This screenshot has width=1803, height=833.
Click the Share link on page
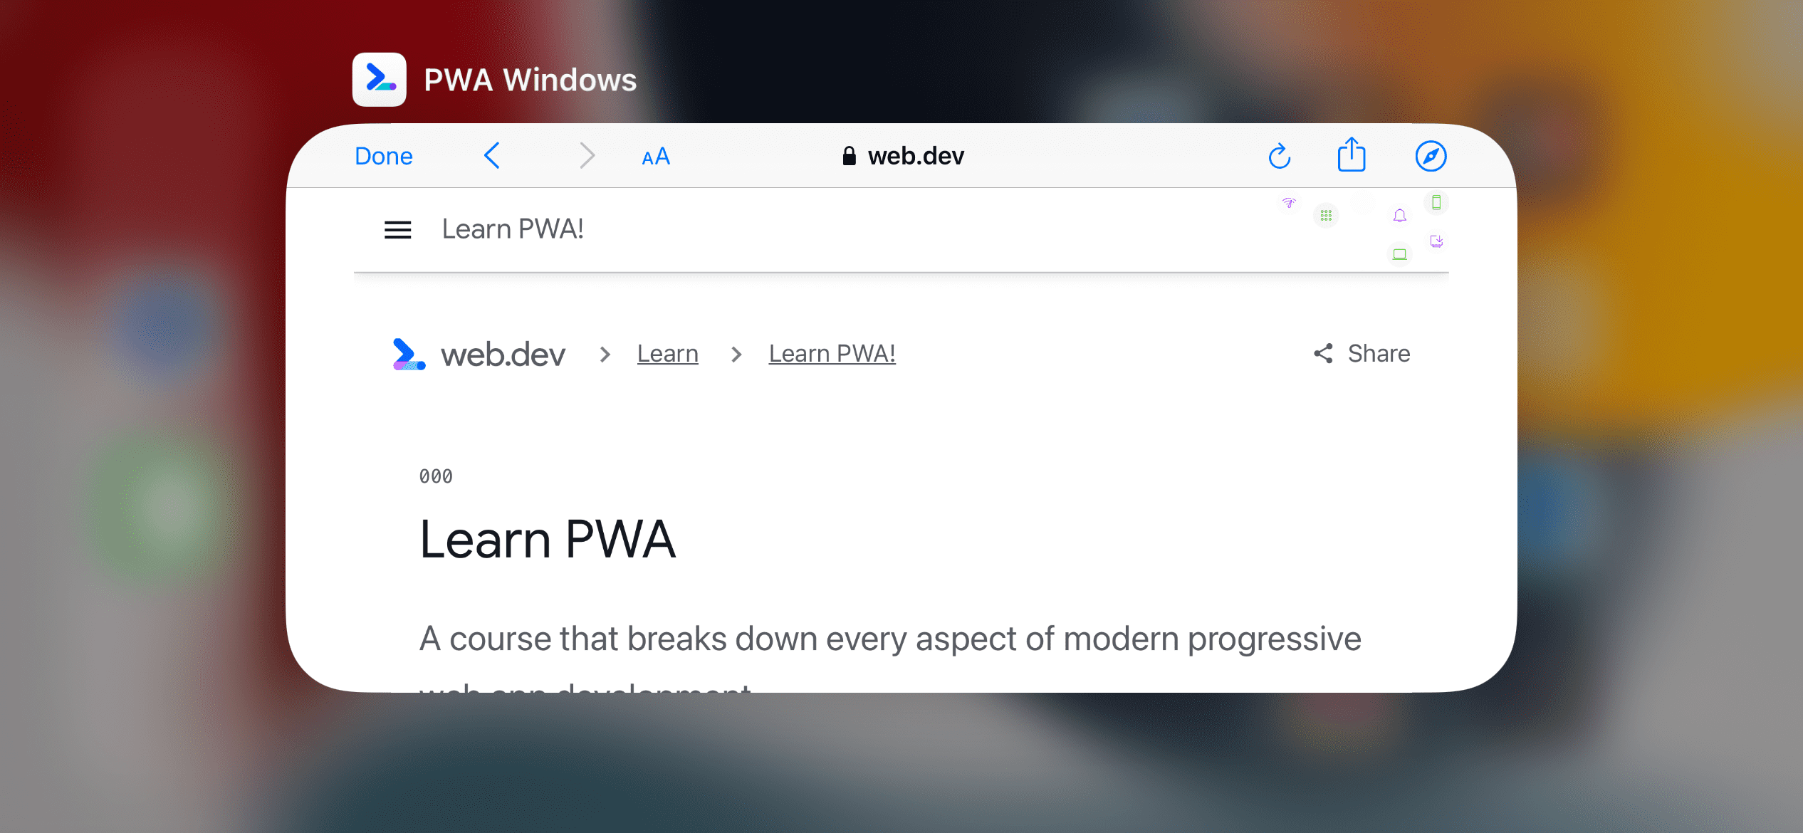1364,352
